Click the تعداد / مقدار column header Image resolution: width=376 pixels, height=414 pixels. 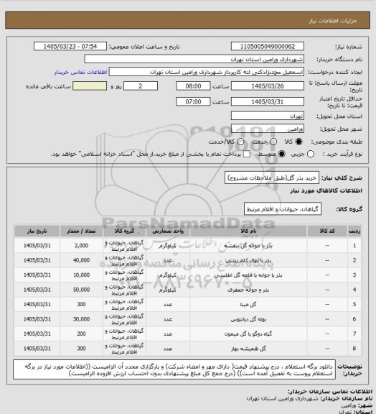(81, 231)
